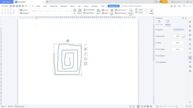Click the code brackets icon in right sidebar
This screenshot has width=193, height=108.
(x=190, y=53)
